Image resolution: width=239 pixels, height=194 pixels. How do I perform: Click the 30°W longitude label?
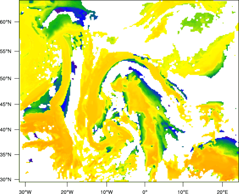tap(25, 192)
